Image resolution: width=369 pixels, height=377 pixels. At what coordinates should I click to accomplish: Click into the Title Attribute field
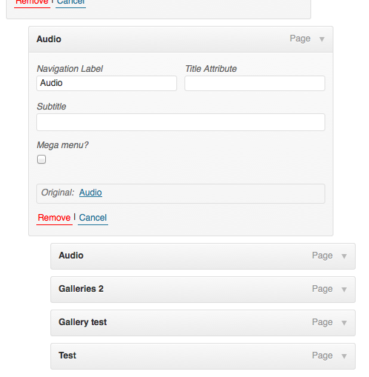(x=255, y=83)
